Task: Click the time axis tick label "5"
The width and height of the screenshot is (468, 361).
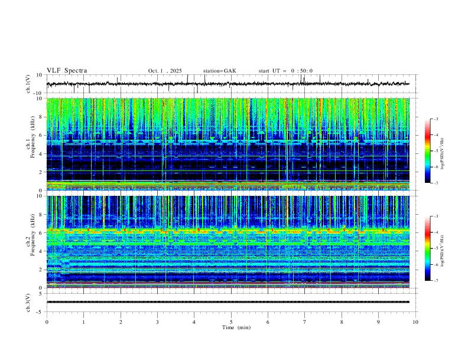Action: (231, 322)
